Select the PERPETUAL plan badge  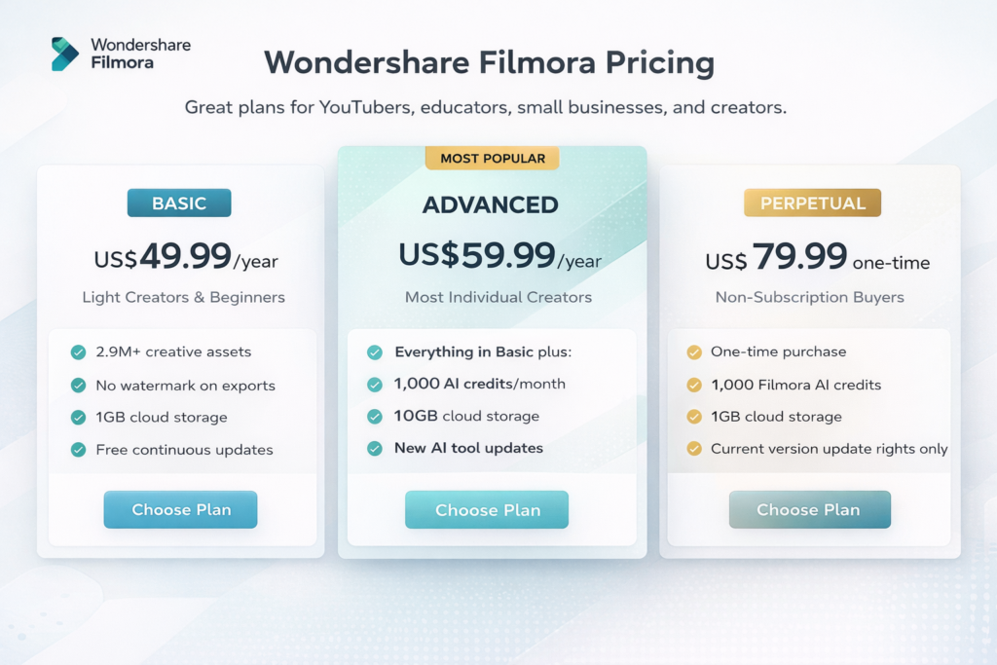coord(811,203)
